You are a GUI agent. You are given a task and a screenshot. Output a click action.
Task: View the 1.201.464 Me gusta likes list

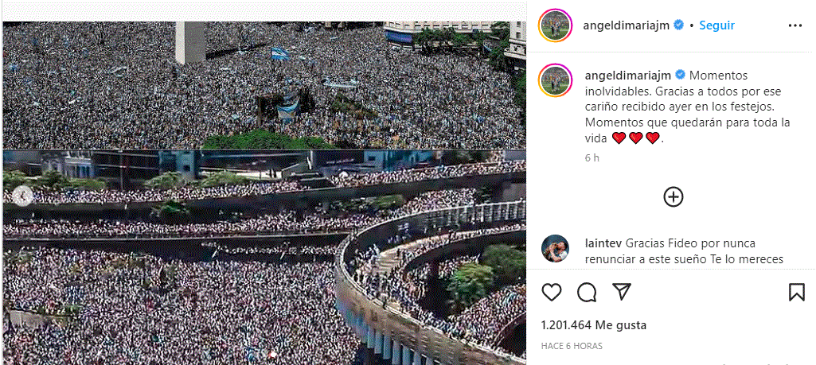(x=594, y=325)
